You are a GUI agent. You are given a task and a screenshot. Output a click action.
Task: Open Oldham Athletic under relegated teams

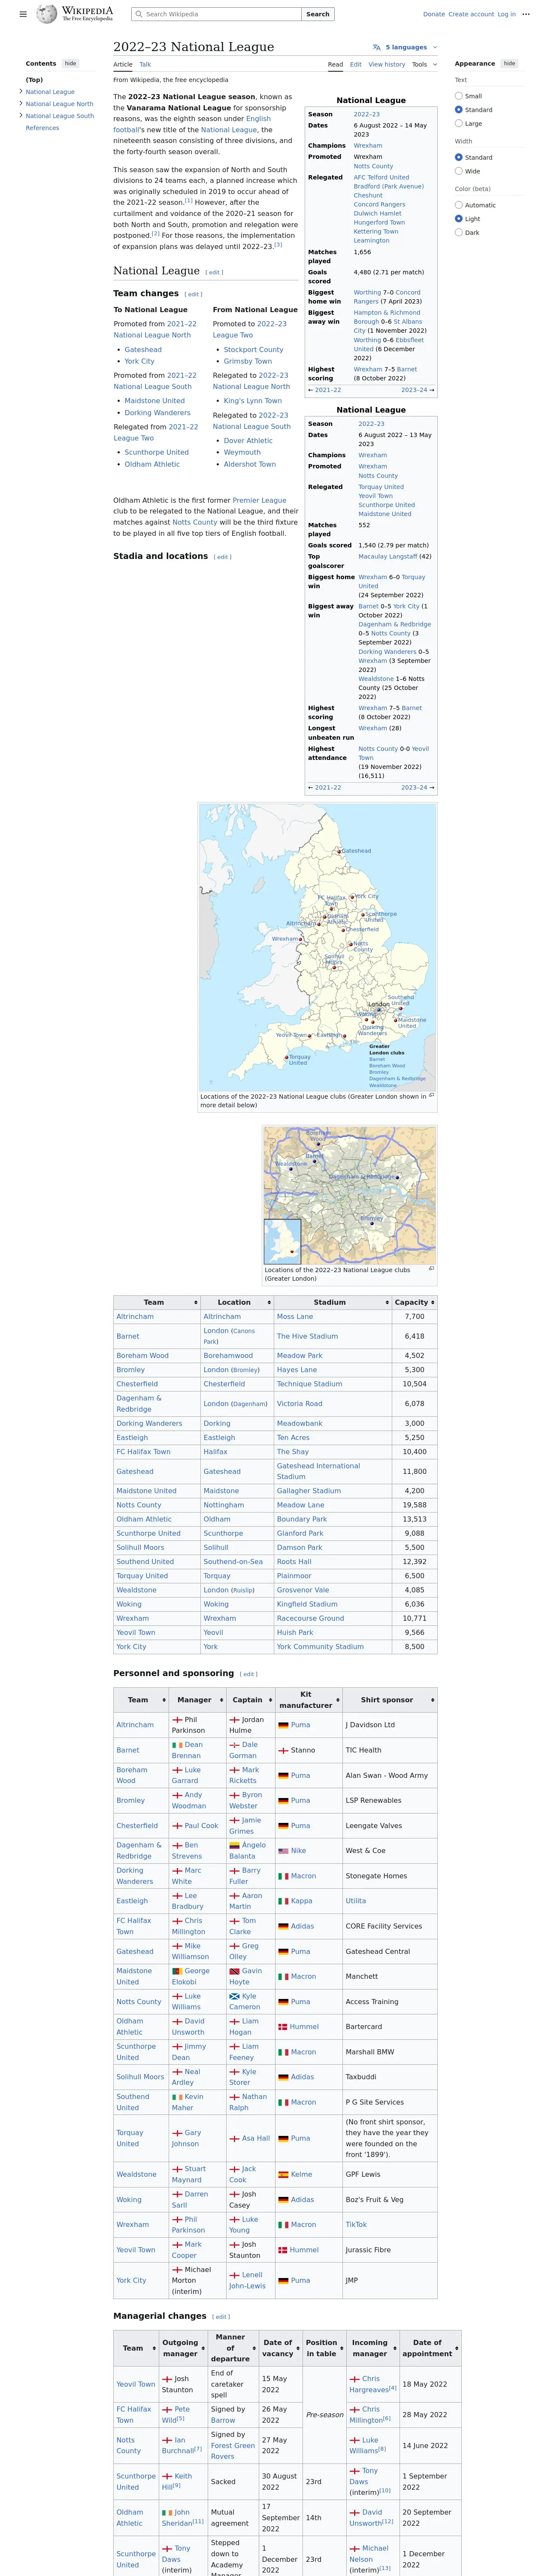152,464
